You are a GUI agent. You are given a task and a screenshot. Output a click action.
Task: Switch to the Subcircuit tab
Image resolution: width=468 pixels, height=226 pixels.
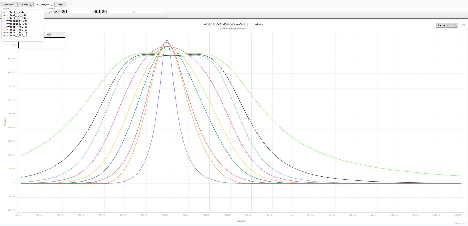point(8,5)
